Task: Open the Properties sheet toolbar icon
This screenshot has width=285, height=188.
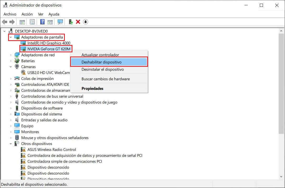Action: (32, 22)
